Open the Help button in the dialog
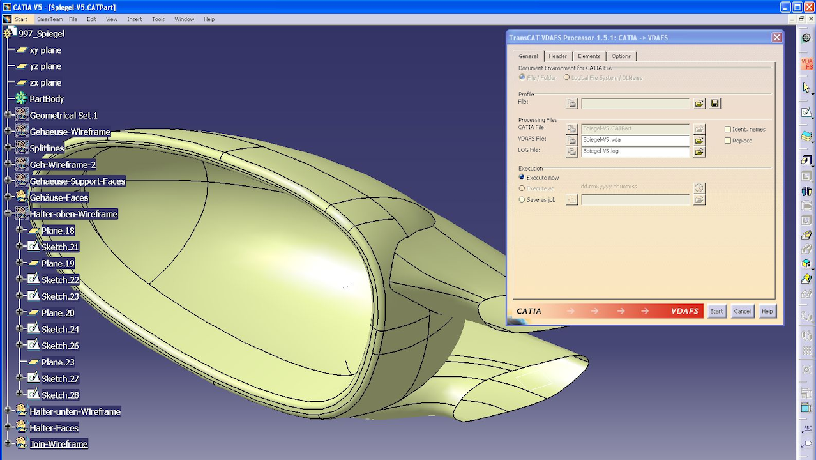This screenshot has width=816, height=460. tap(766, 311)
